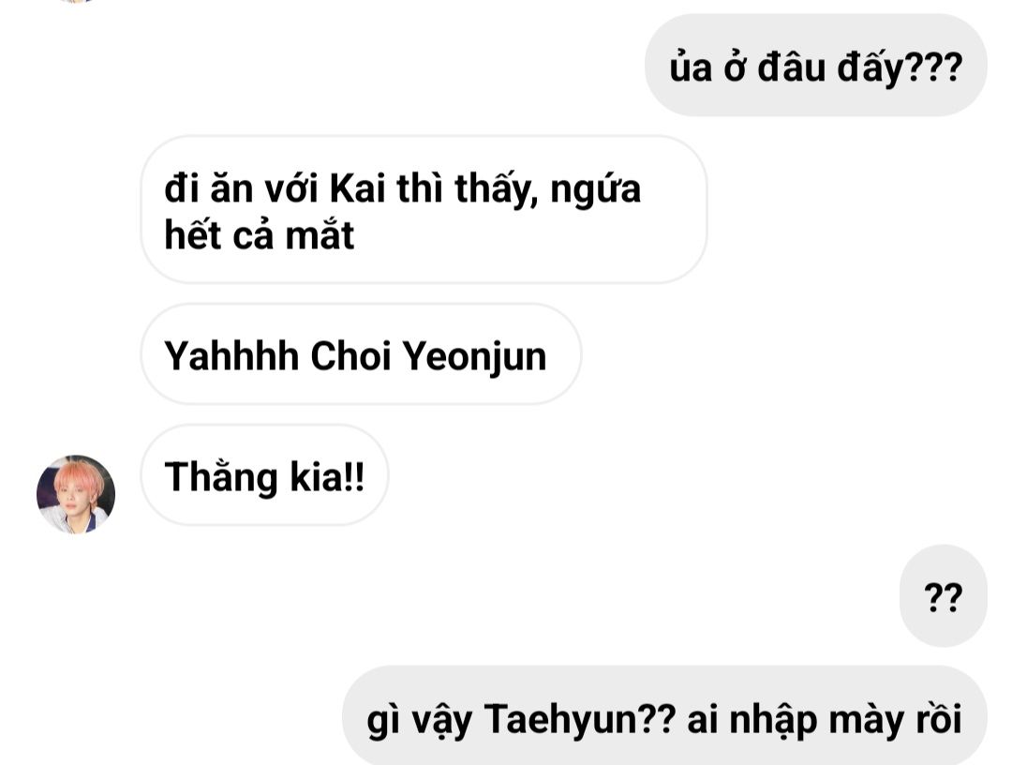Image resolution: width=1012 pixels, height=765 pixels.
Task: Click the words "hết cả mắt" on second line
Action: pyautogui.click(x=260, y=234)
